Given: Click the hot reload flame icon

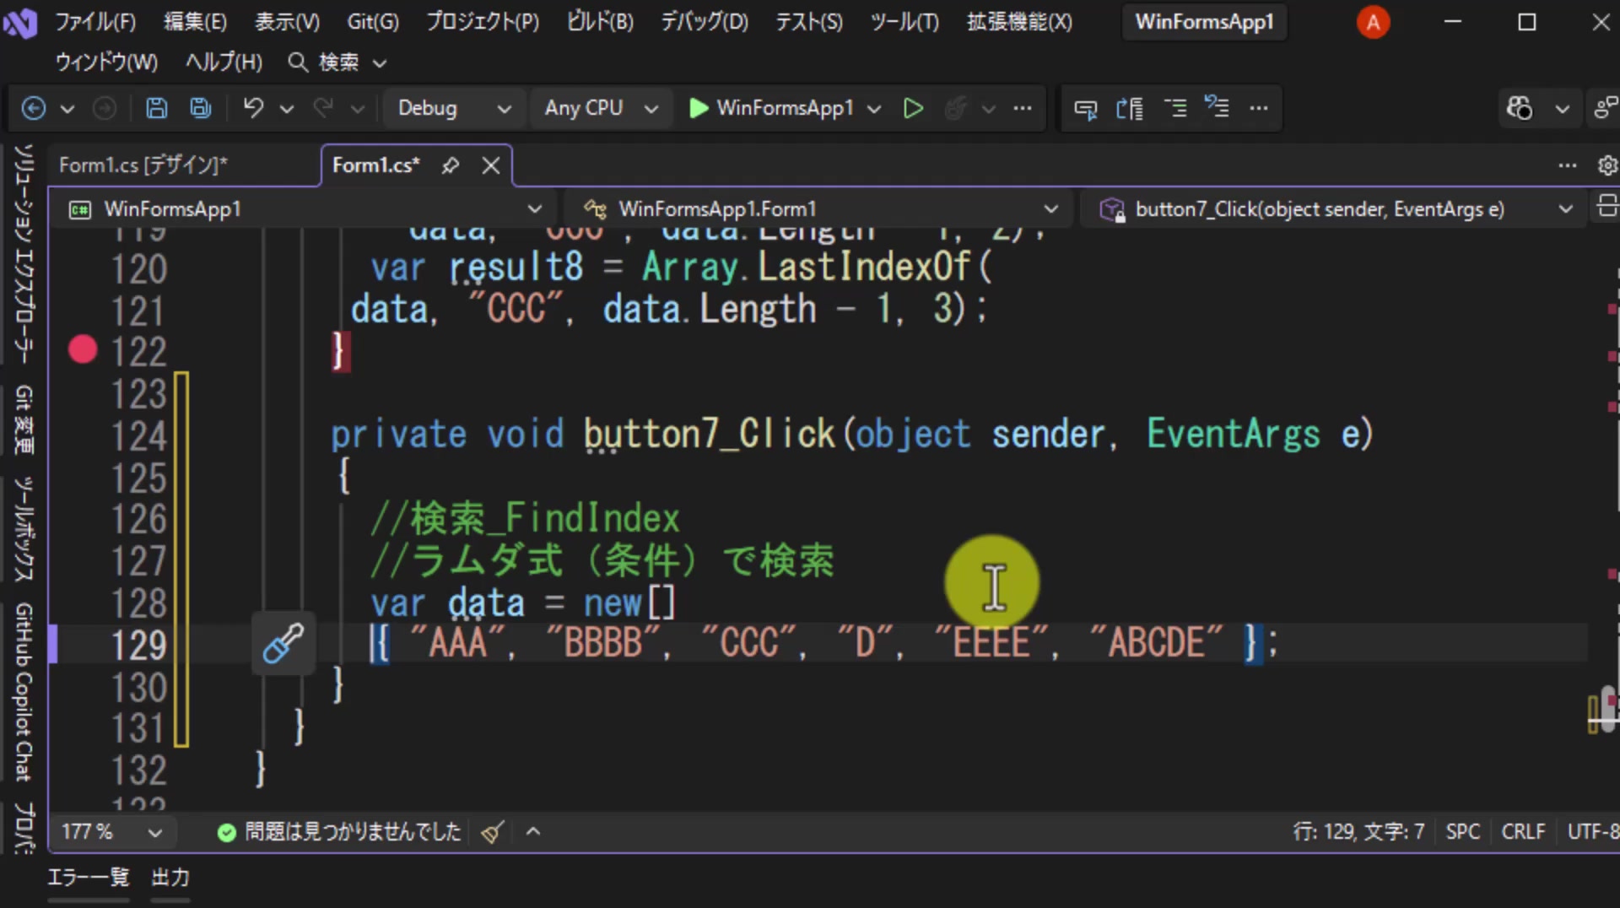Looking at the screenshot, I should pyautogui.click(x=955, y=108).
